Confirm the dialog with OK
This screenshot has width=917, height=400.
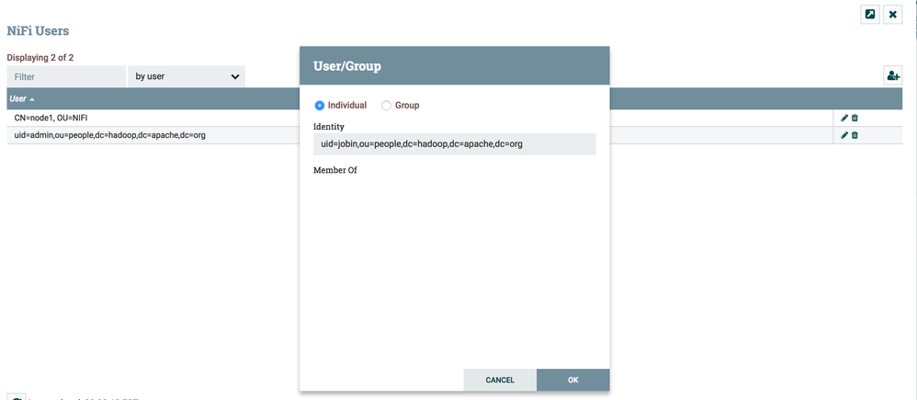tap(573, 380)
